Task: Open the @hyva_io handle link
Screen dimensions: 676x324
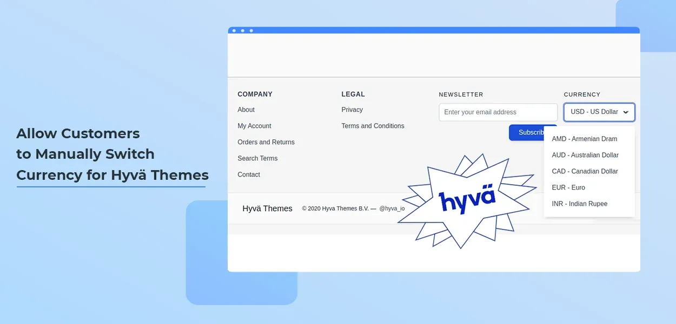Action: coord(392,208)
